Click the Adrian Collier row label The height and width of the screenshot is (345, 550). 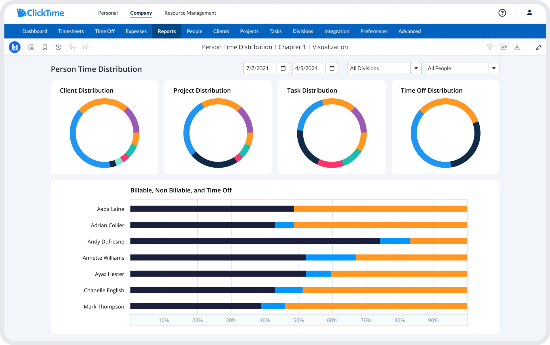(107, 225)
